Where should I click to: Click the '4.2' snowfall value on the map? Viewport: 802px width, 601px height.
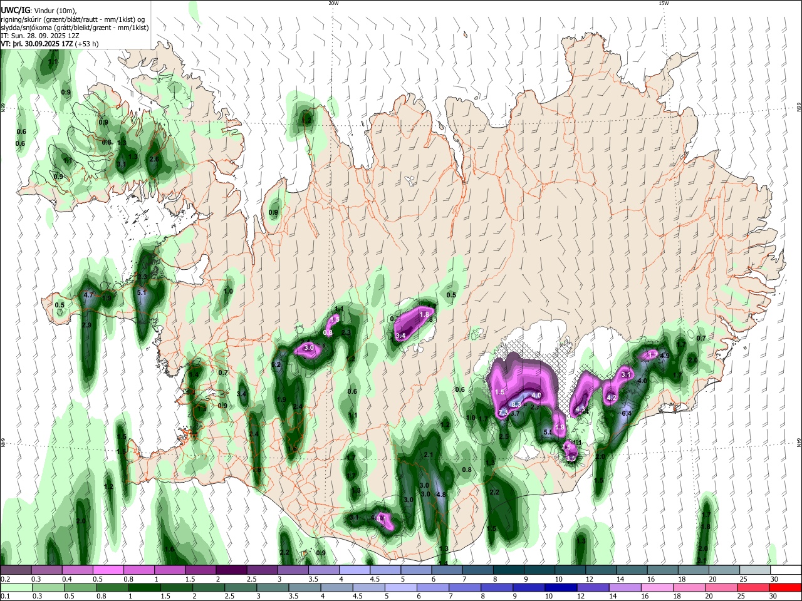(613, 398)
